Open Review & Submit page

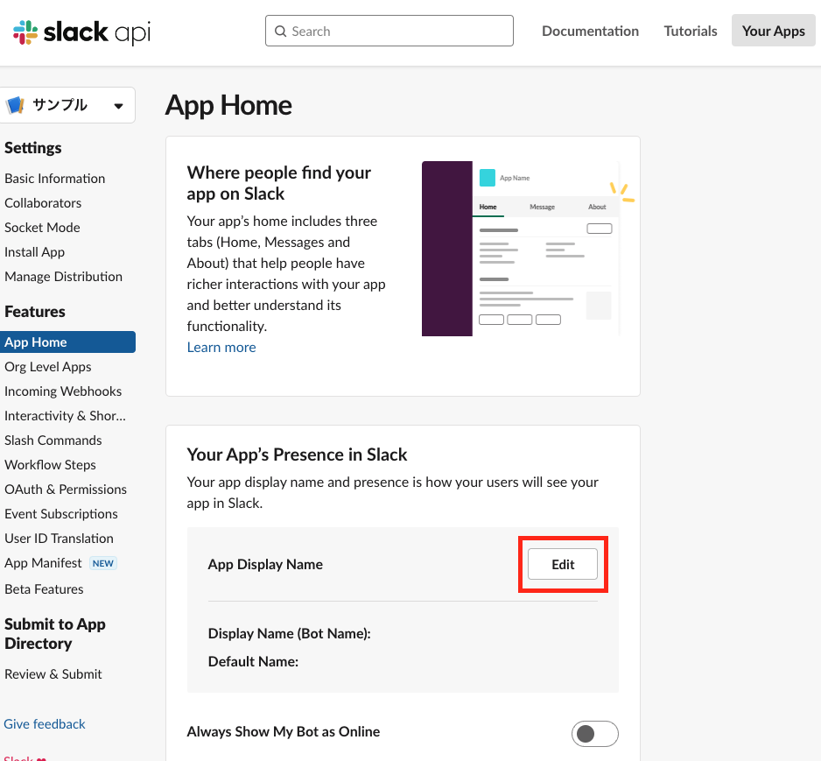53,674
